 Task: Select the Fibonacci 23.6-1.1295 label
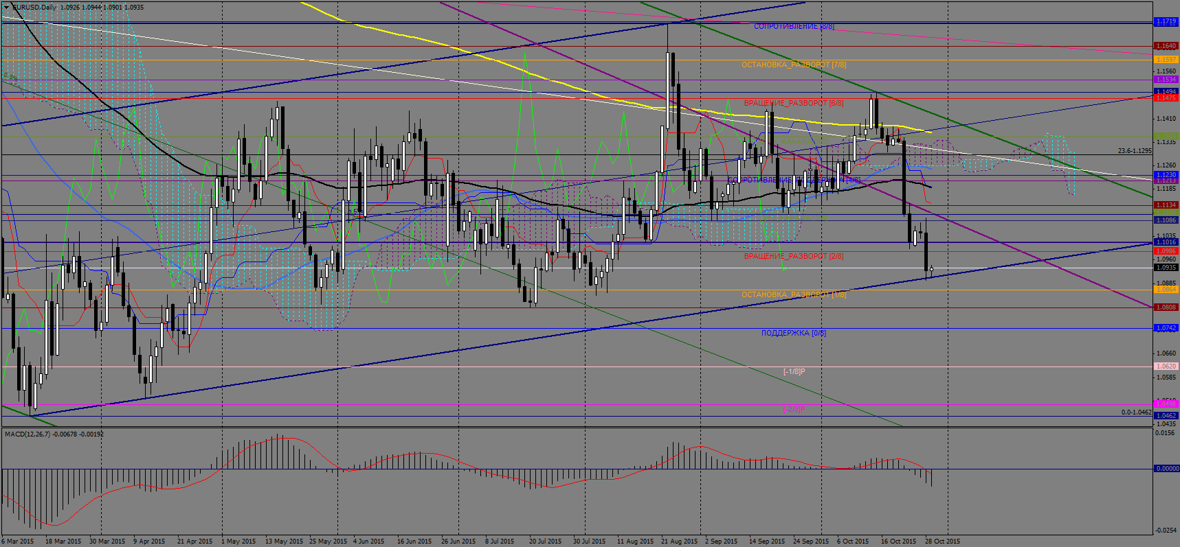(x=1135, y=151)
